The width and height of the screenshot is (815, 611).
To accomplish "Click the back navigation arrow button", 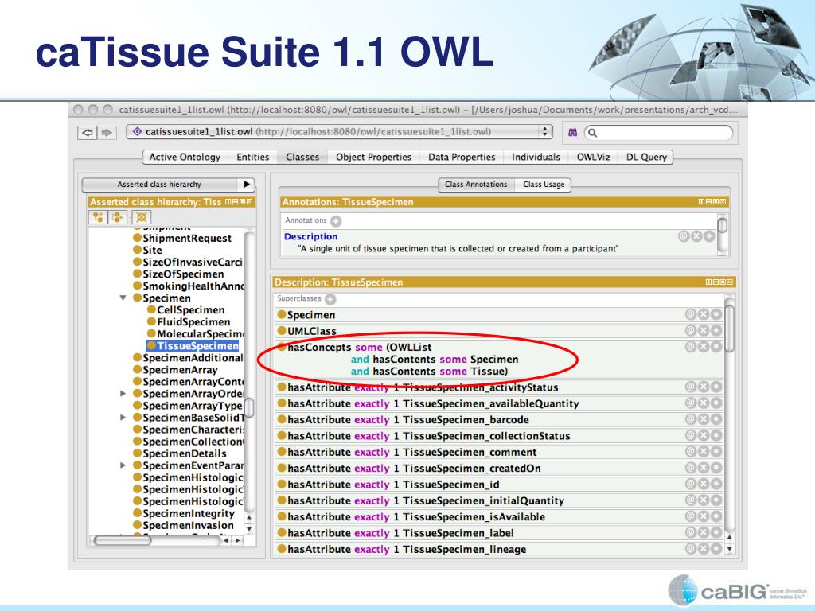I will (88, 133).
